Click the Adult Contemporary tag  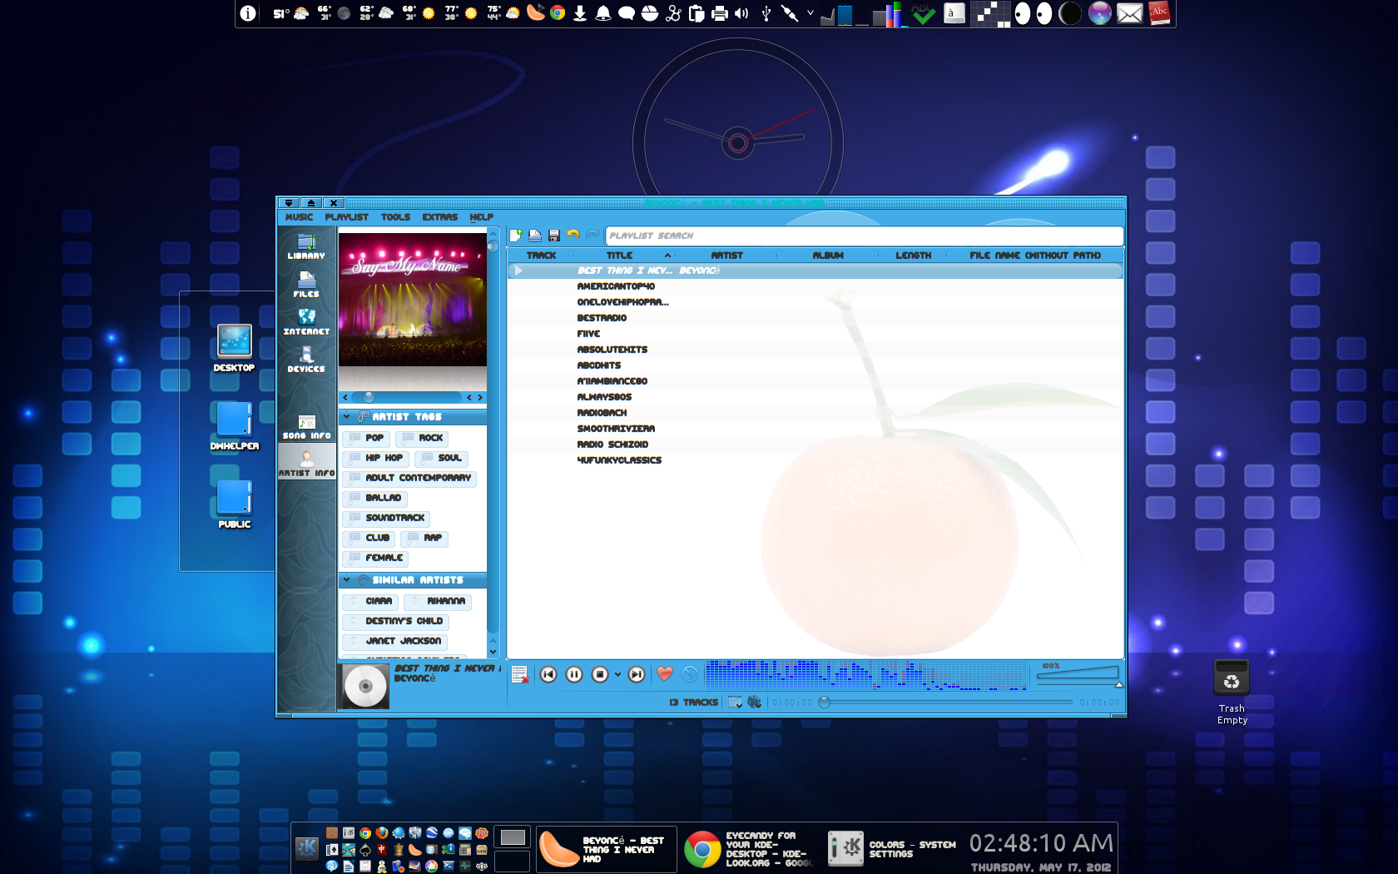tap(409, 478)
